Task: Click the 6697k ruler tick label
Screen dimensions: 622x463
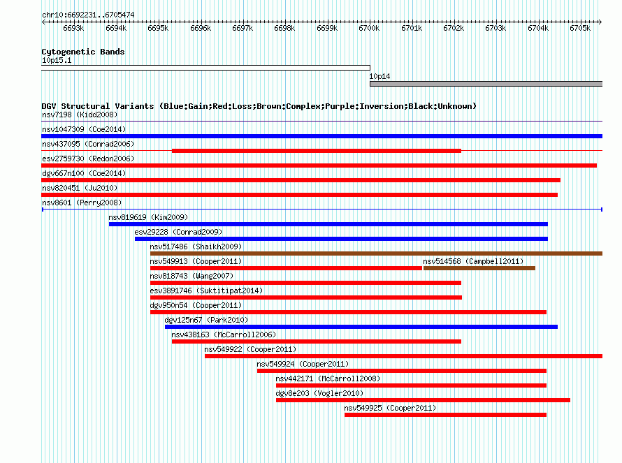Action: [x=243, y=28]
